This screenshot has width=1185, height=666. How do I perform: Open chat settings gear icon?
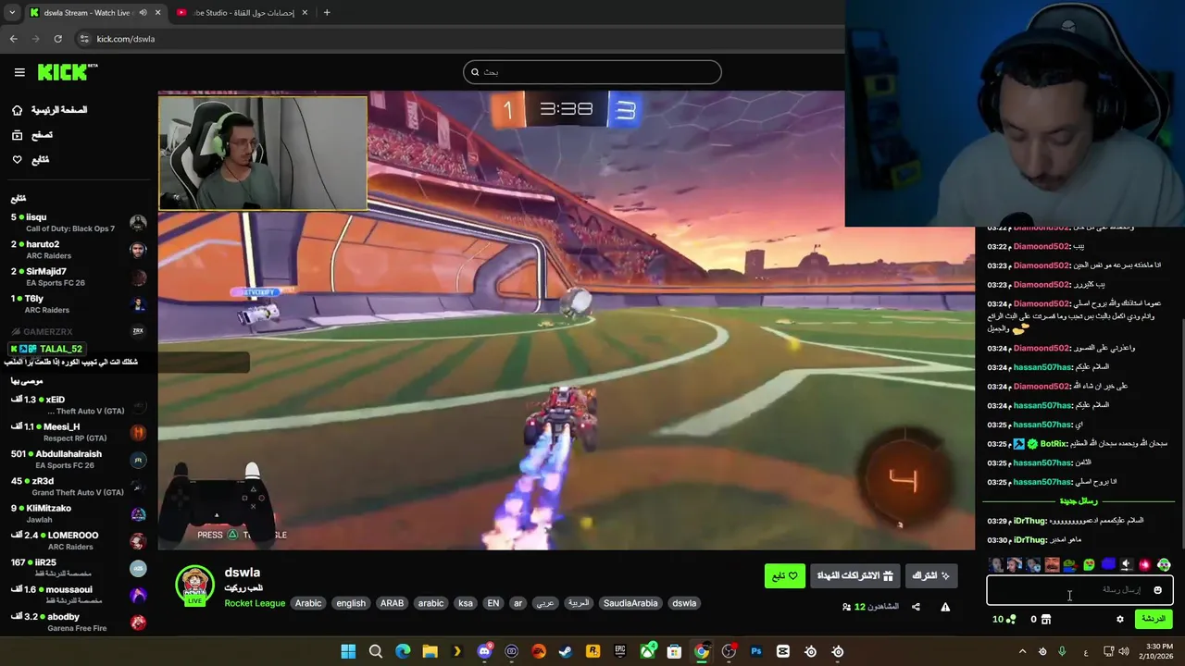coord(1119,619)
